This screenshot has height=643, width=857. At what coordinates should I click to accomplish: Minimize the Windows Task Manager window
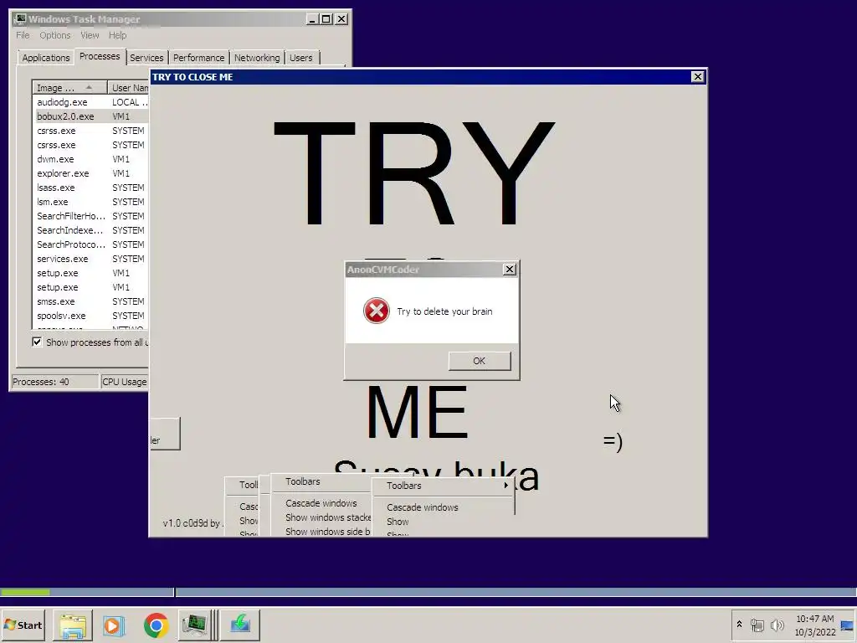[312, 19]
